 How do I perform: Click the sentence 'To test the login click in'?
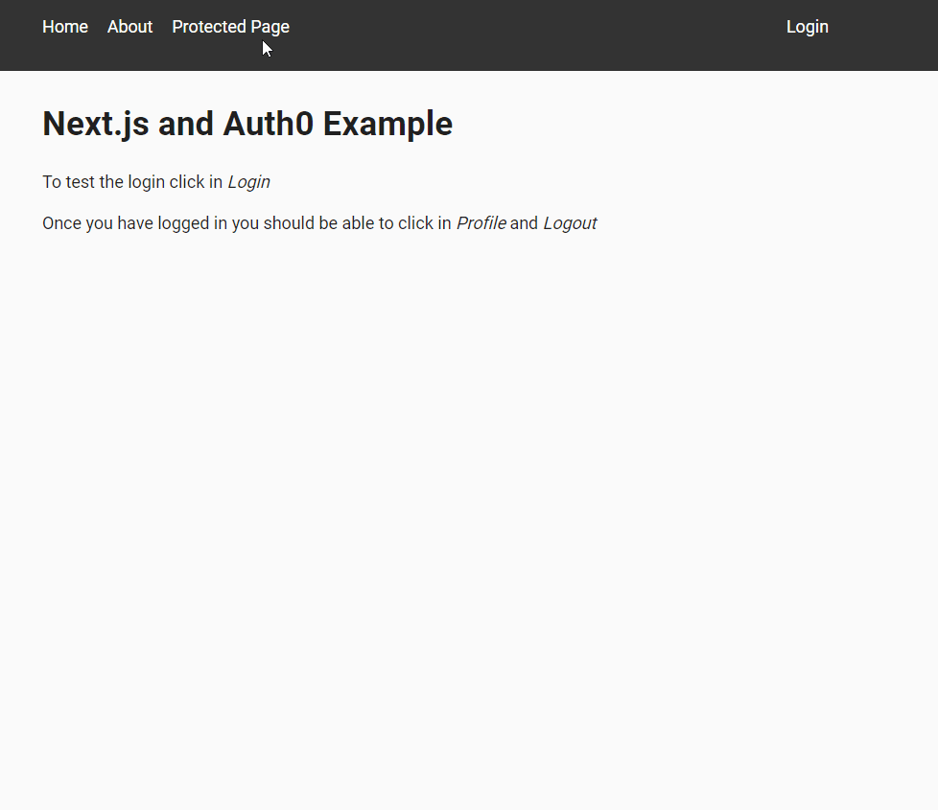[132, 182]
